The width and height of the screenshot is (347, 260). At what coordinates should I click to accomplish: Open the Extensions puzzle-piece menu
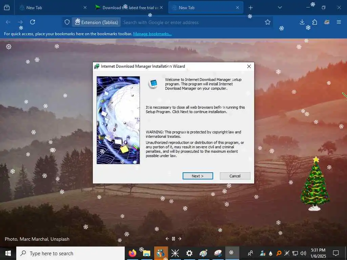click(x=314, y=22)
